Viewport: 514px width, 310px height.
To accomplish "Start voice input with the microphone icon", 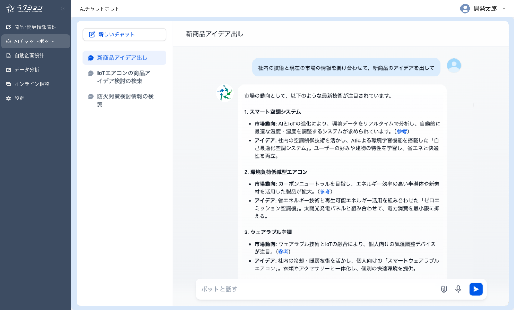I will coord(458,289).
